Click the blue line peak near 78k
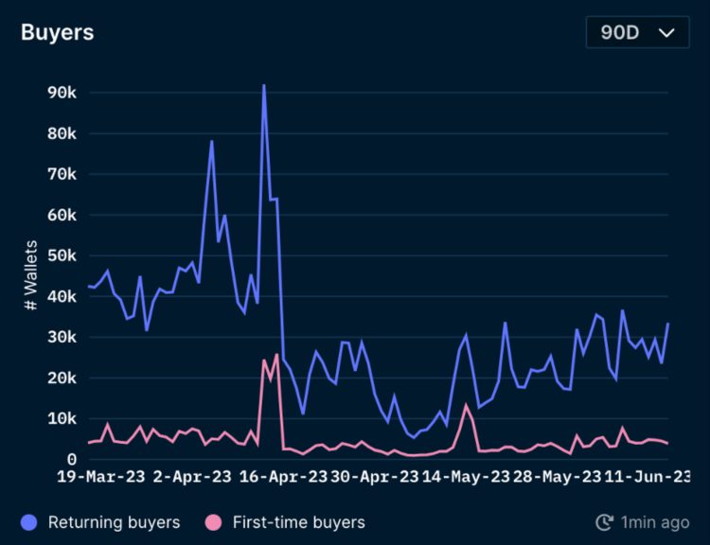 point(211,142)
